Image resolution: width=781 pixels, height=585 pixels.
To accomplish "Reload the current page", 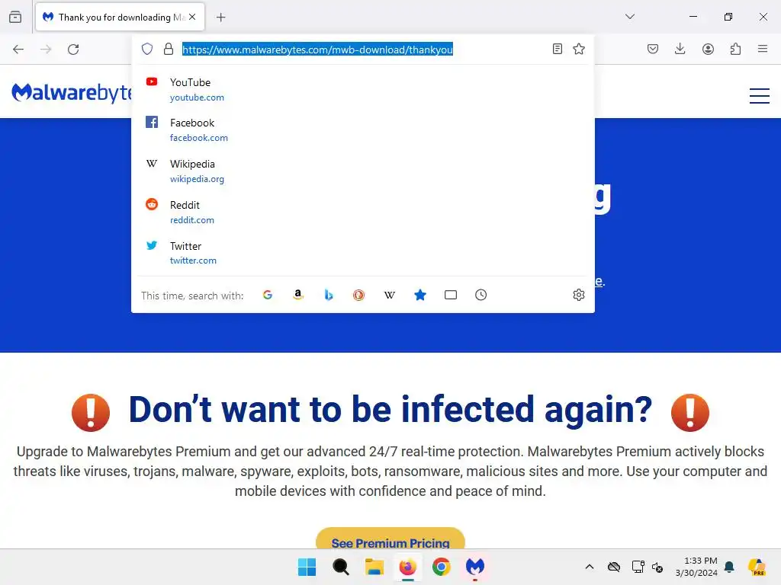I will 73,50.
